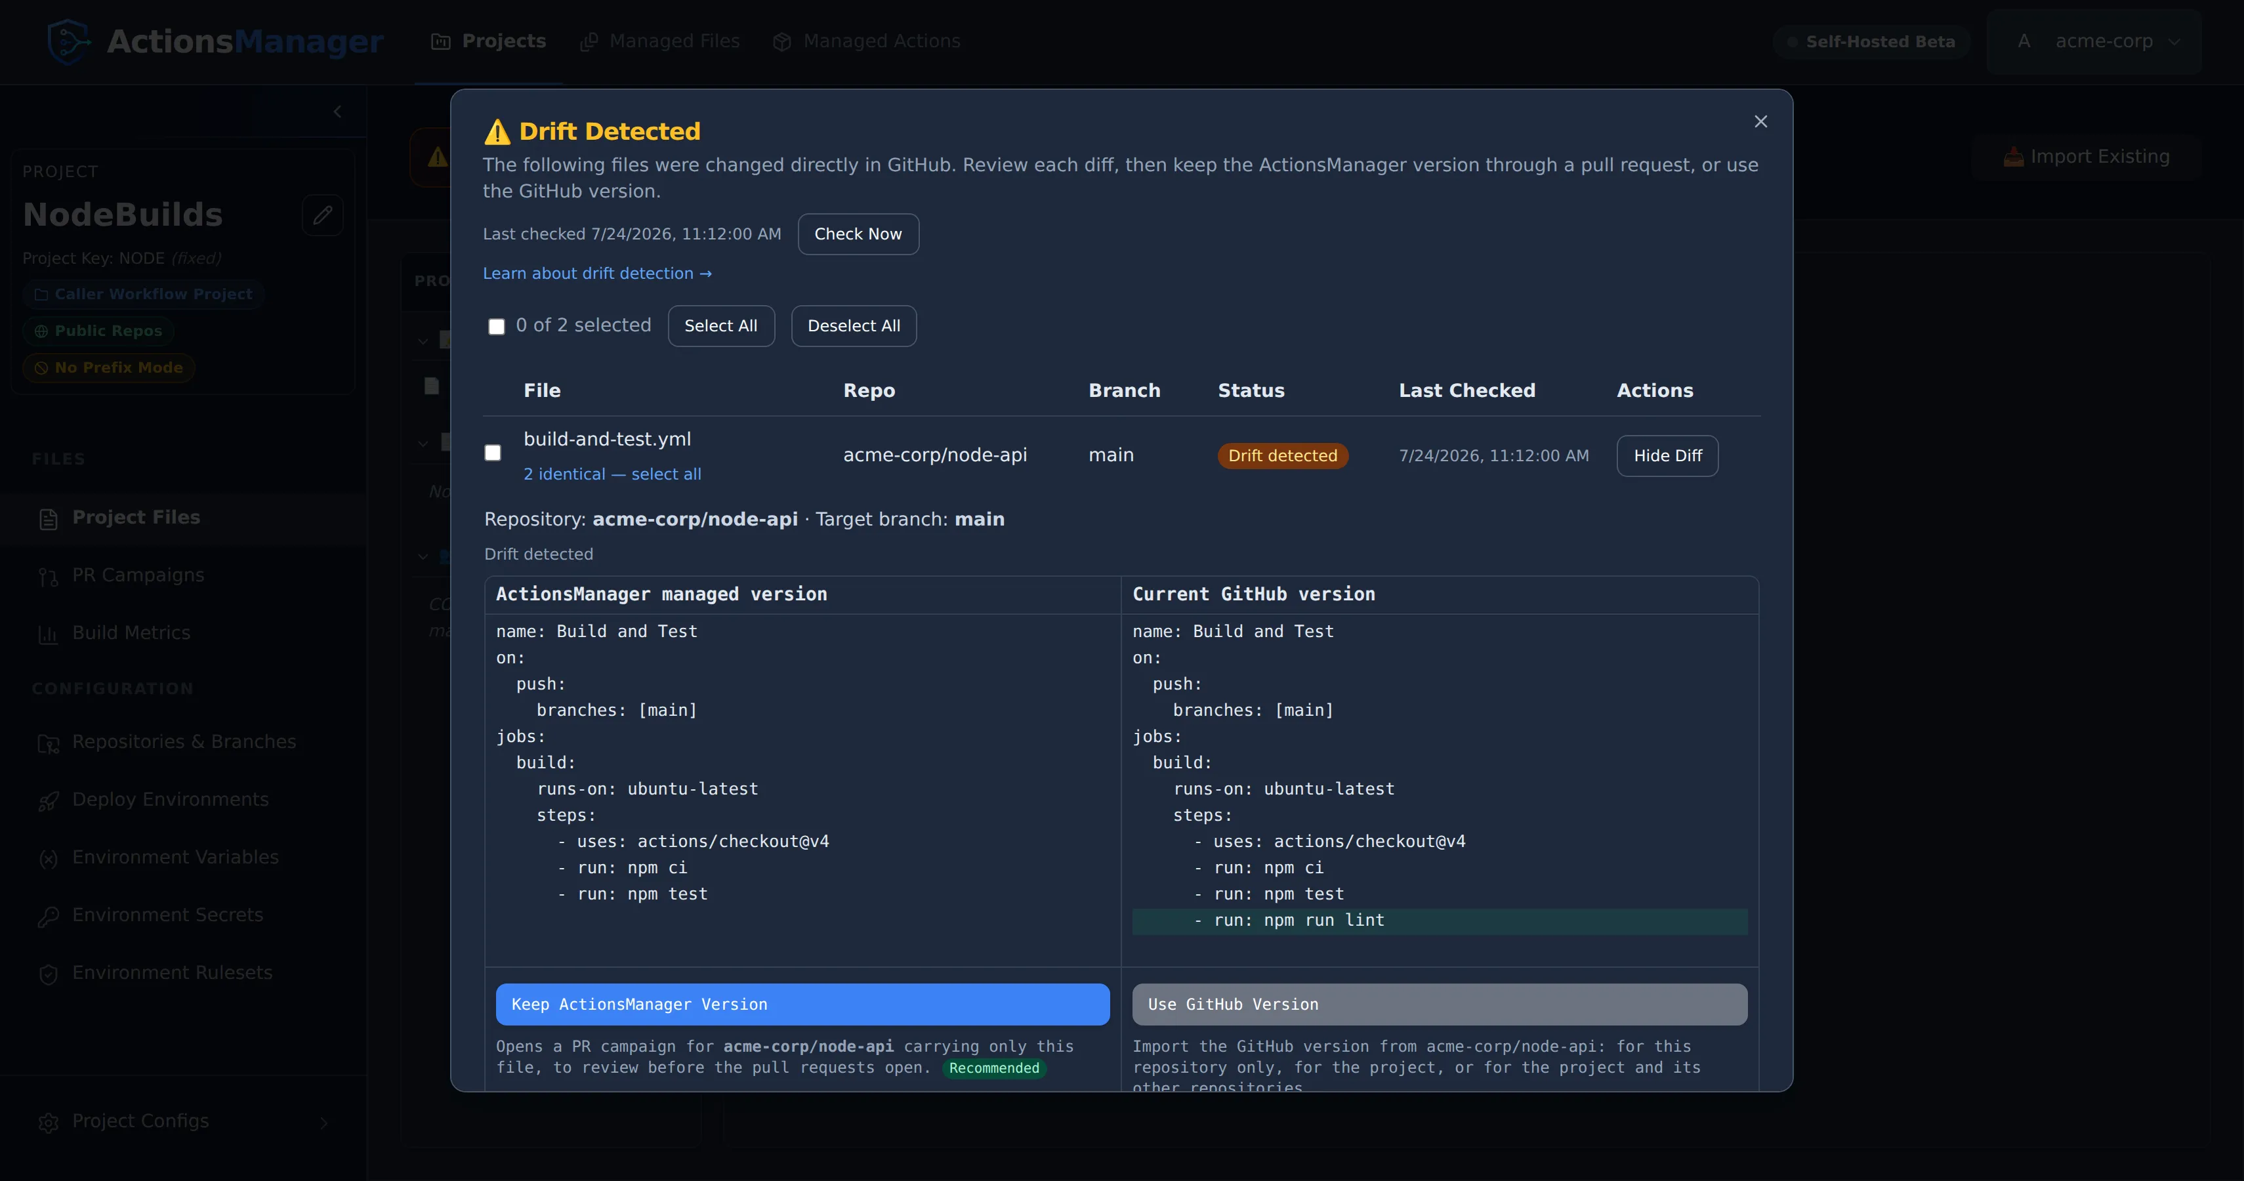Click the Deselect All button
The height and width of the screenshot is (1181, 2244).
pyautogui.click(x=854, y=325)
